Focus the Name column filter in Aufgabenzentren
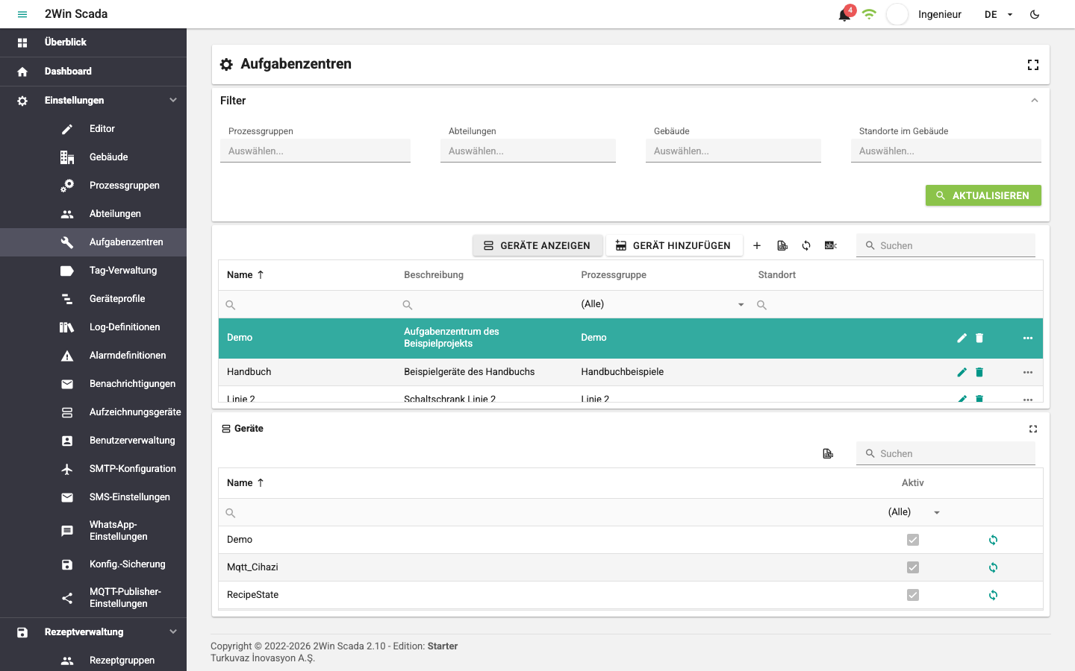The image size is (1075, 671). (x=308, y=305)
